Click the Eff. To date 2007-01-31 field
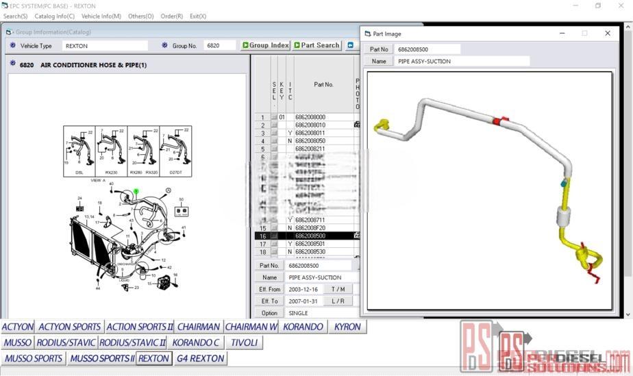This screenshot has width=633, height=376. click(x=303, y=301)
